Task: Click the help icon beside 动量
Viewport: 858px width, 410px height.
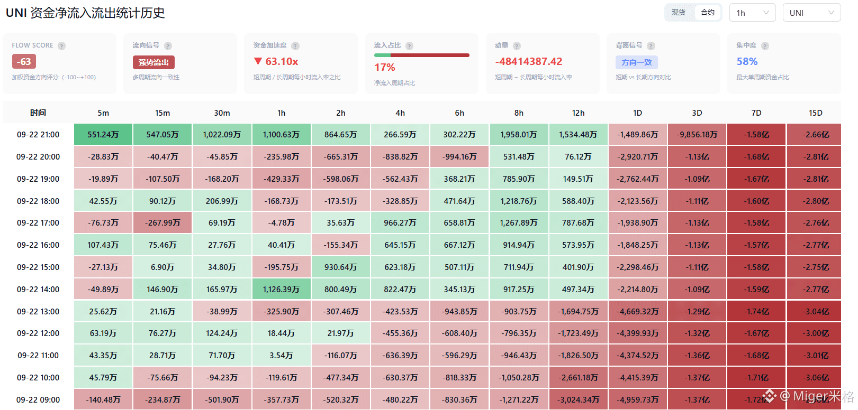Action: coord(517,46)
